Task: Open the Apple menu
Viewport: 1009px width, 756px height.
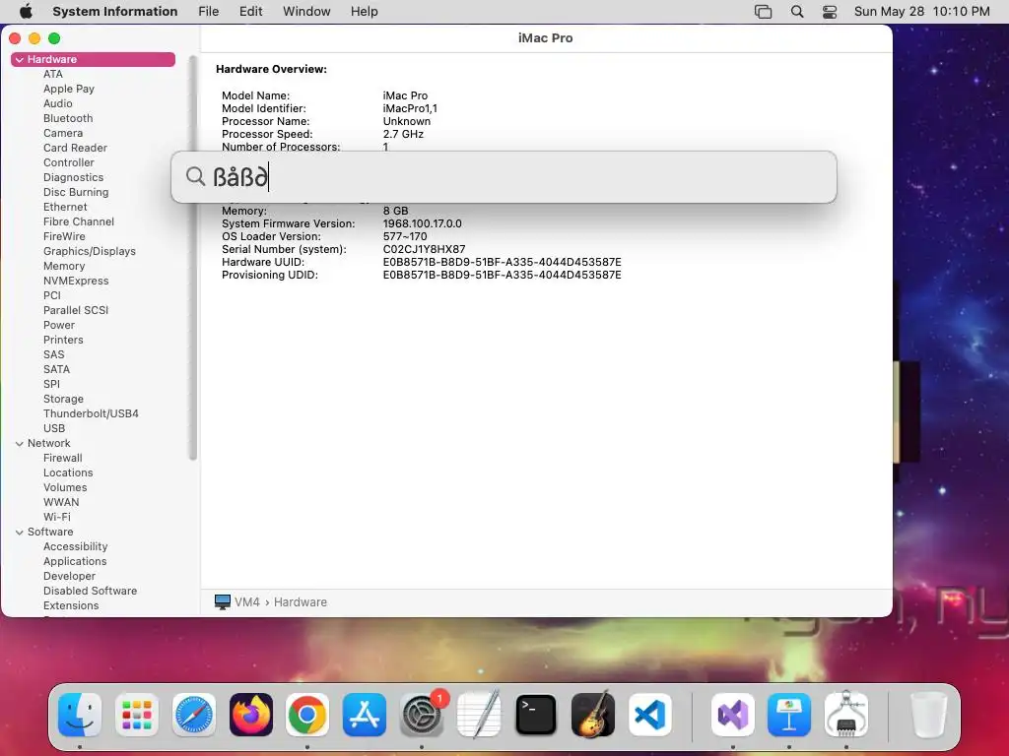Action: 26,12
